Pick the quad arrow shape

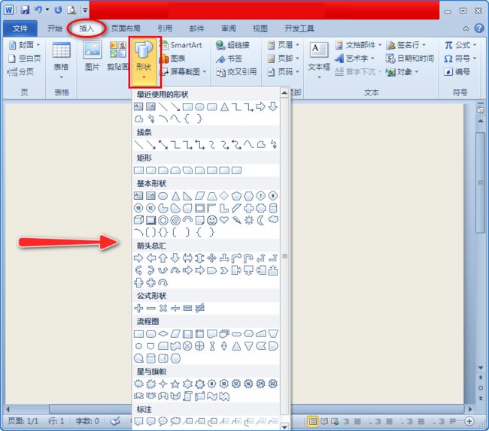click(211, 258)
